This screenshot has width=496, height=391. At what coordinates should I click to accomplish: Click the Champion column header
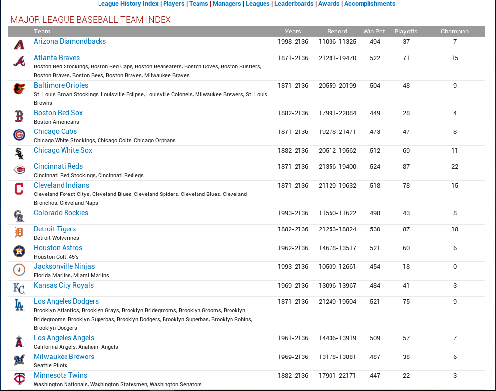point(455,31)
